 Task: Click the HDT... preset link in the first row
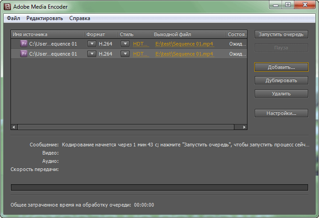tap(141, 44)
